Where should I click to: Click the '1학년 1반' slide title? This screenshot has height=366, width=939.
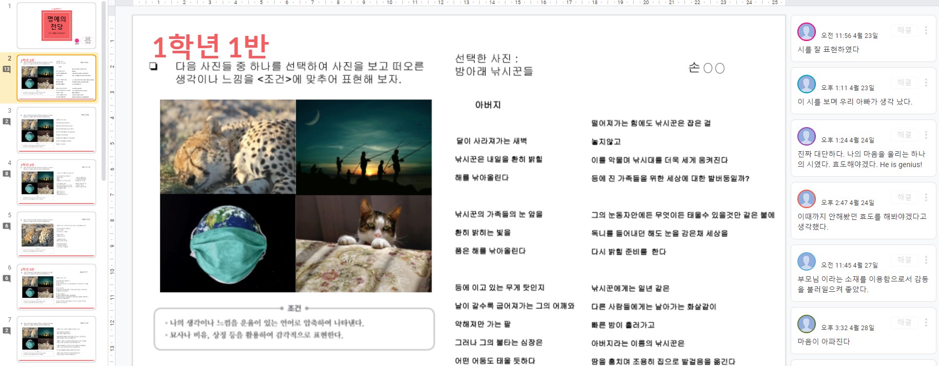[210, 47]
